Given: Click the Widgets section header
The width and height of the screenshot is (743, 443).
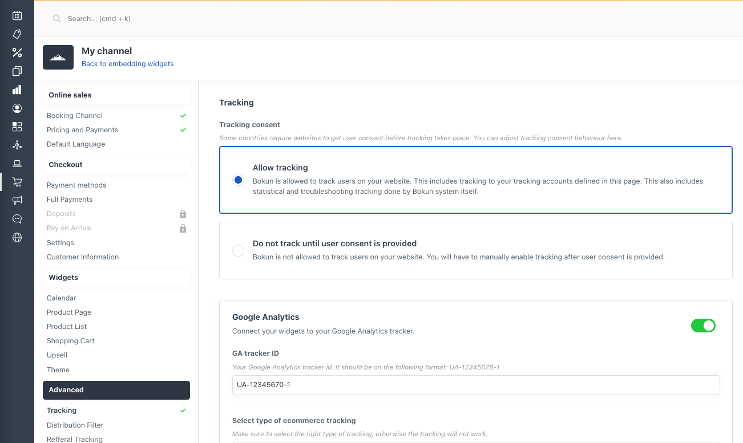Looking at the screenshot, I should pyautogui.click(x=116, y=278).
